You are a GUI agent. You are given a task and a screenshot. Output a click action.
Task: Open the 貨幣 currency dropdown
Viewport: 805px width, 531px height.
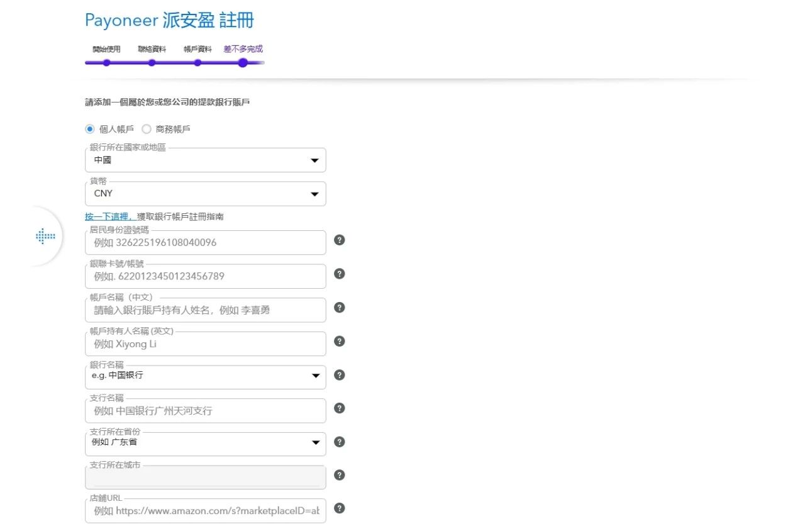pos(314,194)
